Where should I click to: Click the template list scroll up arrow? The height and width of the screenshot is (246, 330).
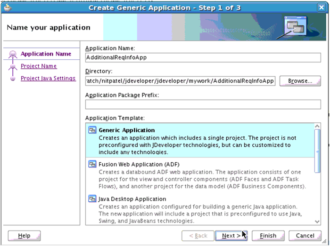(x=317, y=126)
